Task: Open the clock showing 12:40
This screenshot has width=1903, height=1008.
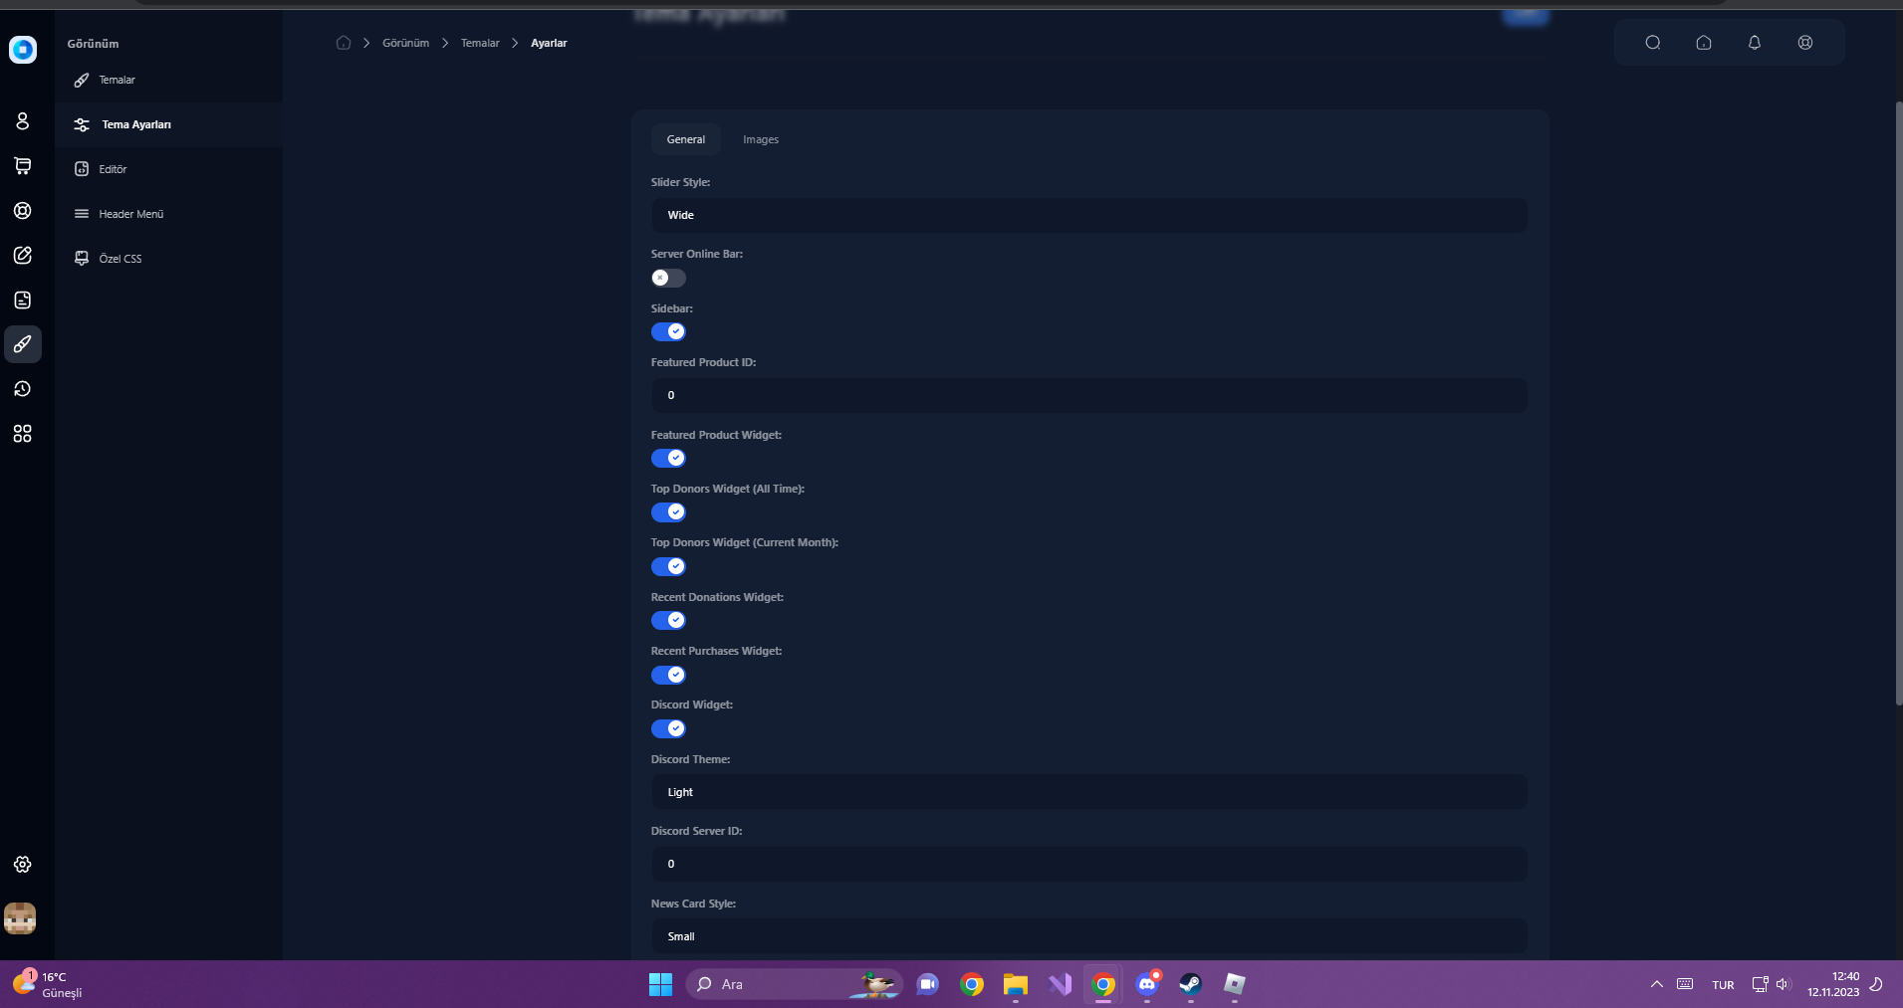Action: pyautogui.click(x=1833, y=984)
